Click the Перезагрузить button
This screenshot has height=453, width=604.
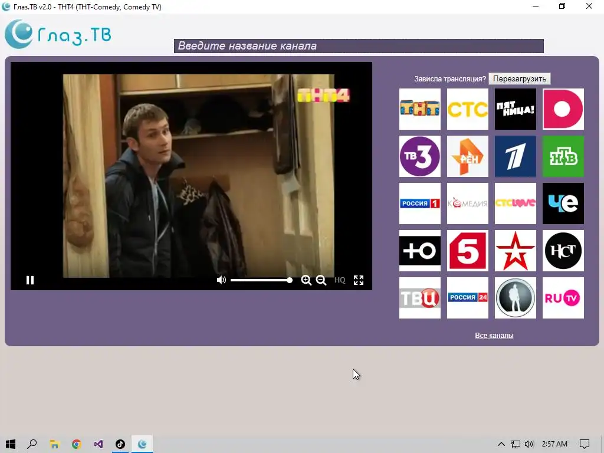519,78
